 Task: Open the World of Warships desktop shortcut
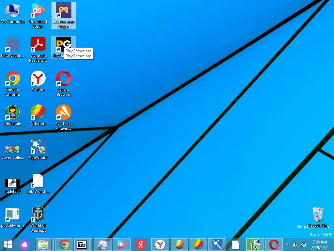coord(38,219)
